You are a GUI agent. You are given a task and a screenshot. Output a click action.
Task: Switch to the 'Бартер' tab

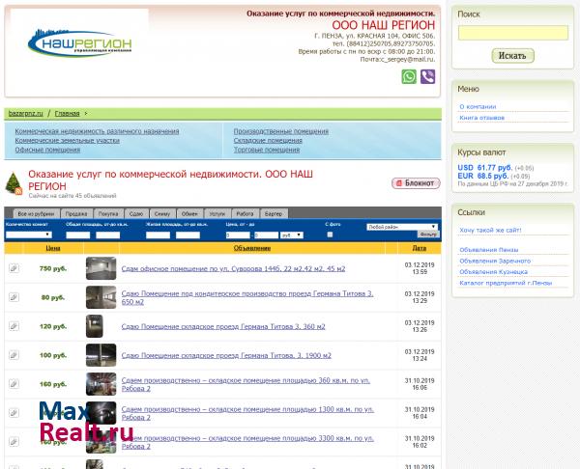click(x=274, y=214)
